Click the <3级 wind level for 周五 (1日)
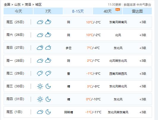The width and height of the screenshot is (158, 120). click(143, 112)
